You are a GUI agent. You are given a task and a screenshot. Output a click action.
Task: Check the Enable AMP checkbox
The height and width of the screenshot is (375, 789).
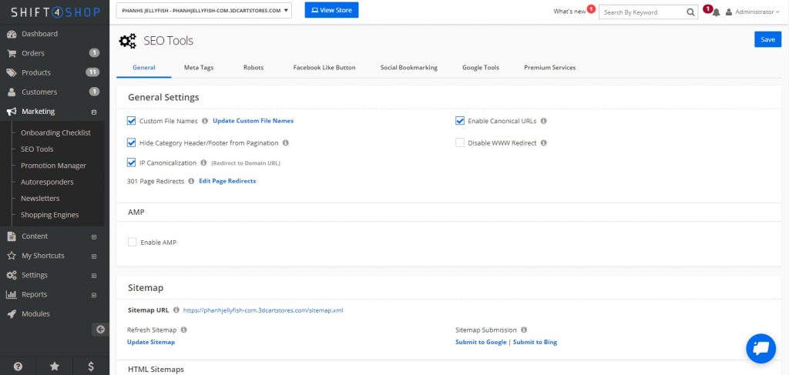(132, 242)
